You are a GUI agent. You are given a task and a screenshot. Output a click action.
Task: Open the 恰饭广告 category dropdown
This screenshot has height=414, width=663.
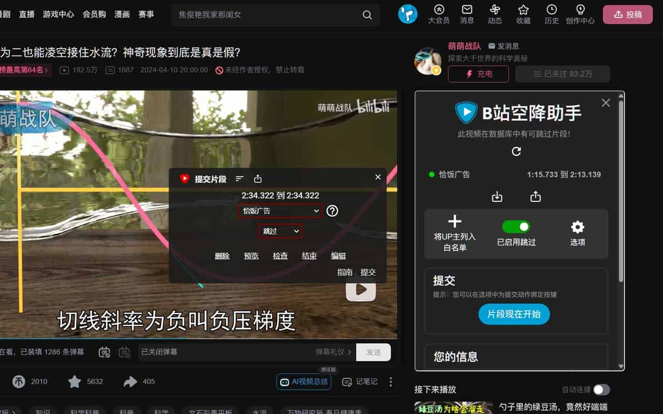280,211
